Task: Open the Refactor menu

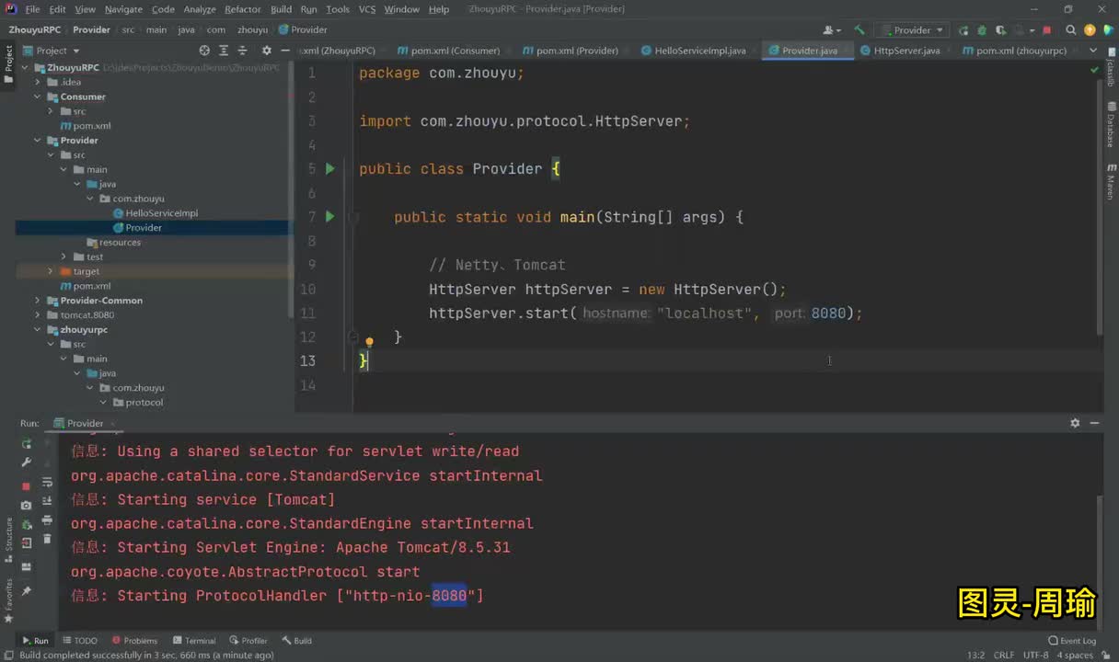Action: point(243,9)
